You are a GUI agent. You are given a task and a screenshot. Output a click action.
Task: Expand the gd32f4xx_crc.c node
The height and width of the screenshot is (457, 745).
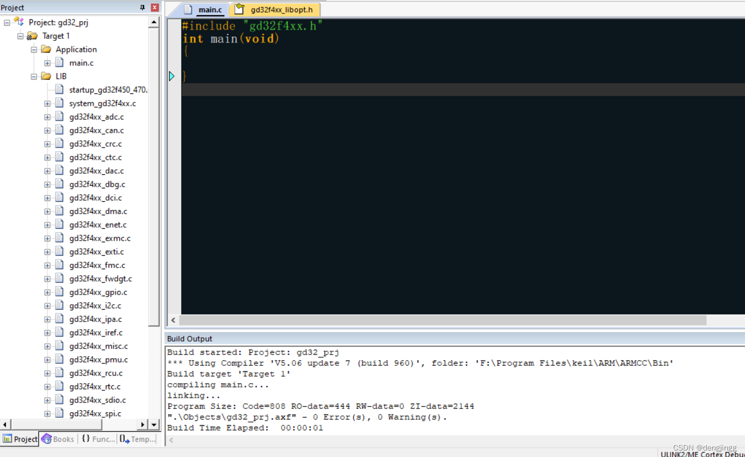47,144
